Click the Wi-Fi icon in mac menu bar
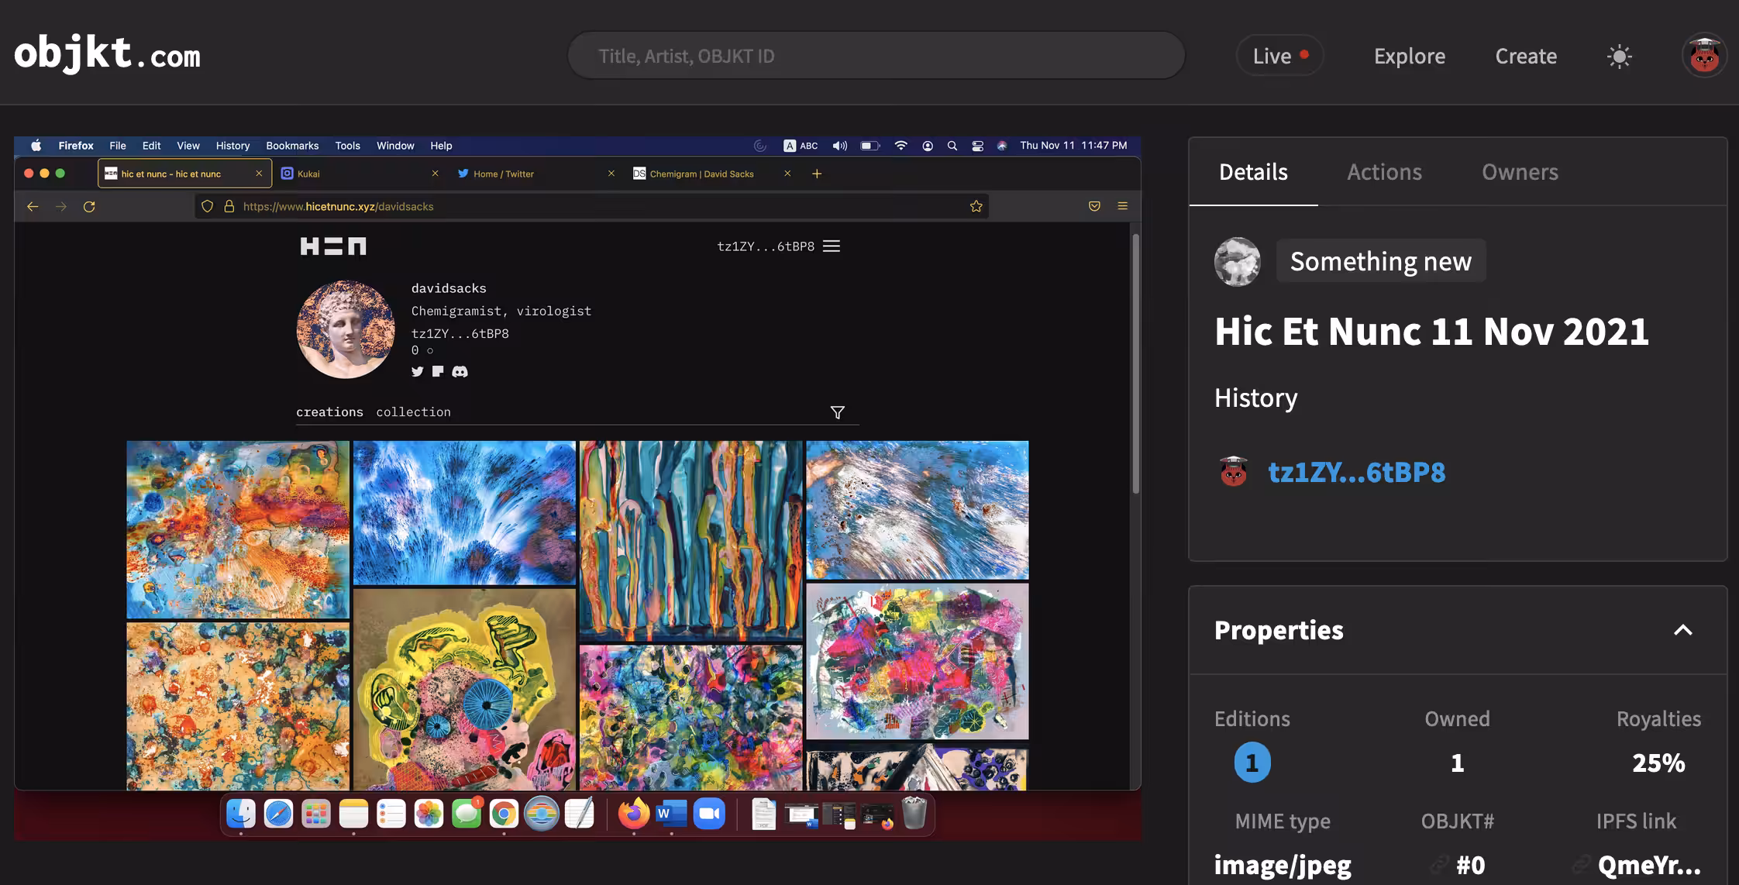 [900, 146]
